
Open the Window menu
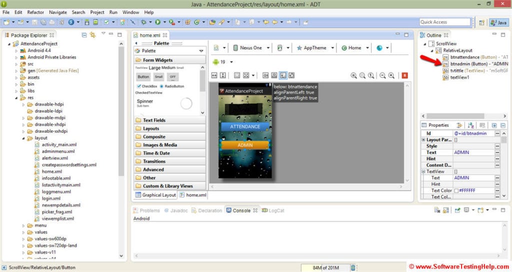130,12
